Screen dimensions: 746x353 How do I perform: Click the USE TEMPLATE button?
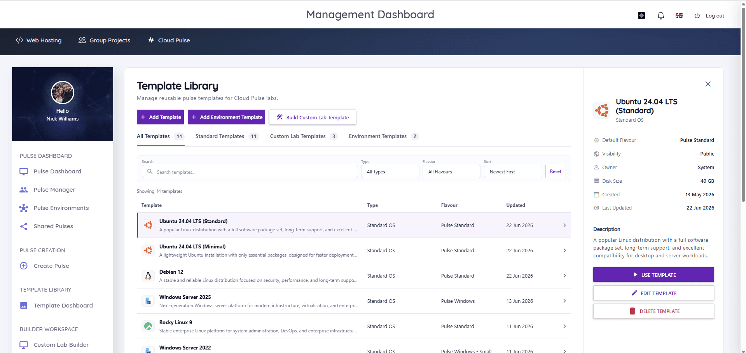point(653,274)
